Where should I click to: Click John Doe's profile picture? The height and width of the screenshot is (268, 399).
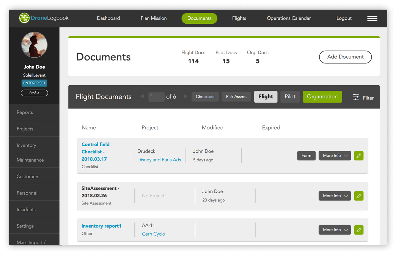[34, 45]
